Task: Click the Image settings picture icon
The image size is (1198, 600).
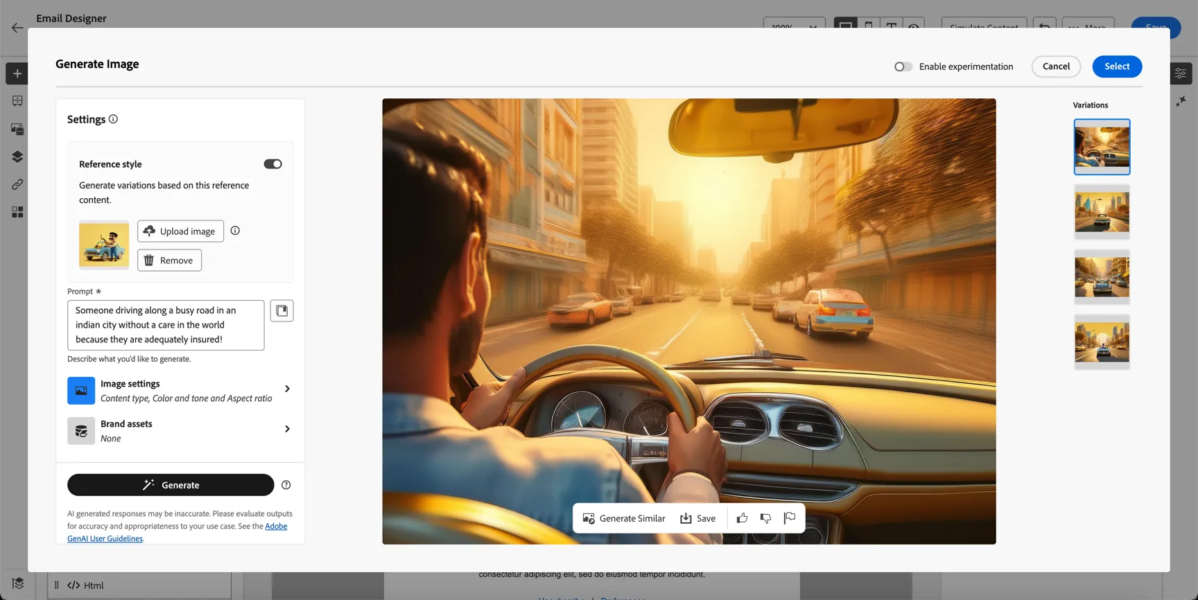Action: point(81,391)
